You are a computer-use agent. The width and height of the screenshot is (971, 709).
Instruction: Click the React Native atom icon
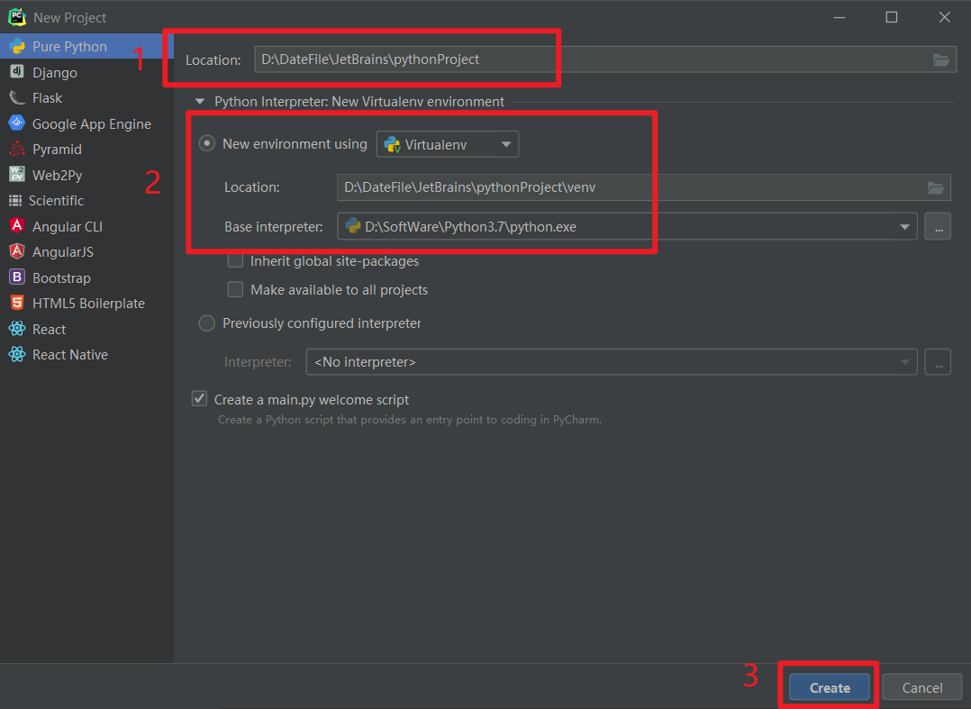(x=17, y=354)
